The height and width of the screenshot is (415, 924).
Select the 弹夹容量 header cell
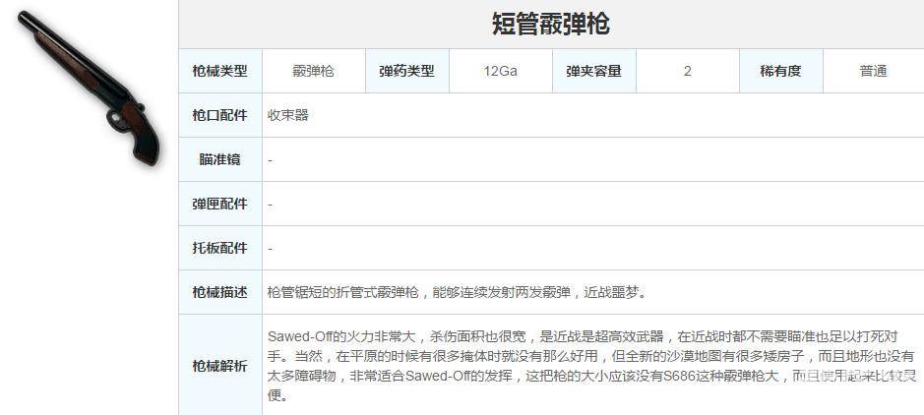pos(593,71)
